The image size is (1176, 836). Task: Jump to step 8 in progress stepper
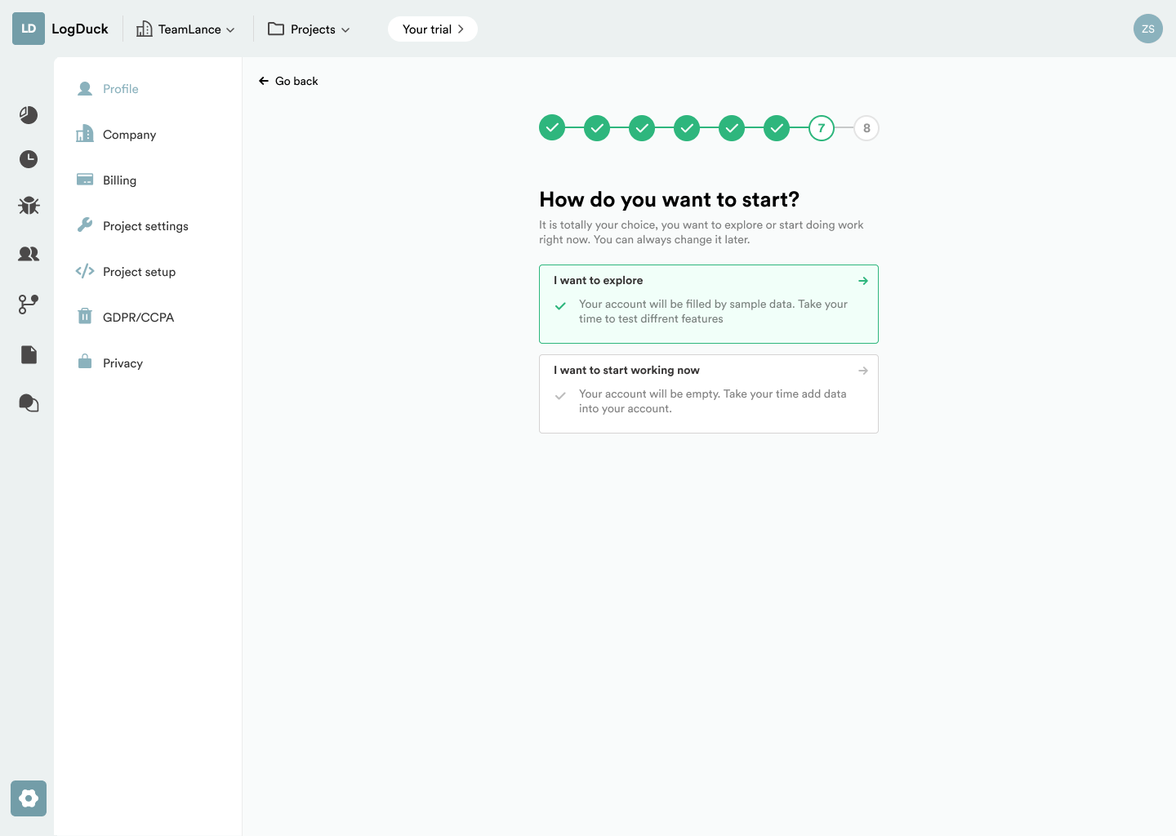pyautogui.click(x=866, y=128)
